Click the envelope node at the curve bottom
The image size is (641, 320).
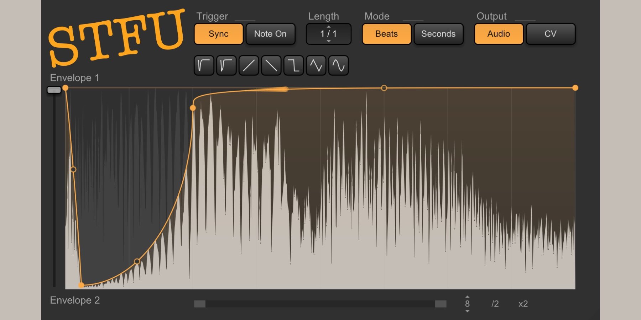pyautogui.click(x=82, y=285)
